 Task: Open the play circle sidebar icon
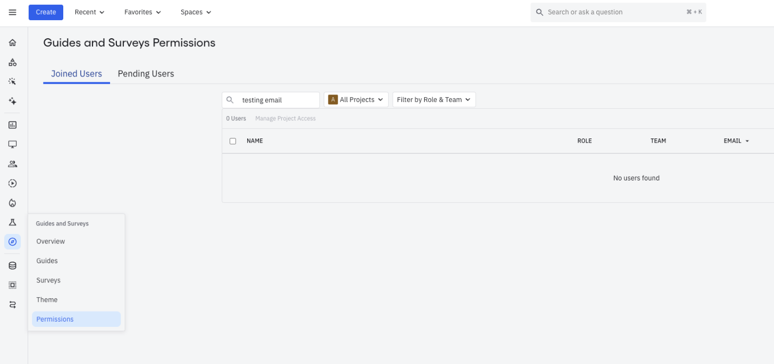(13, 184)
